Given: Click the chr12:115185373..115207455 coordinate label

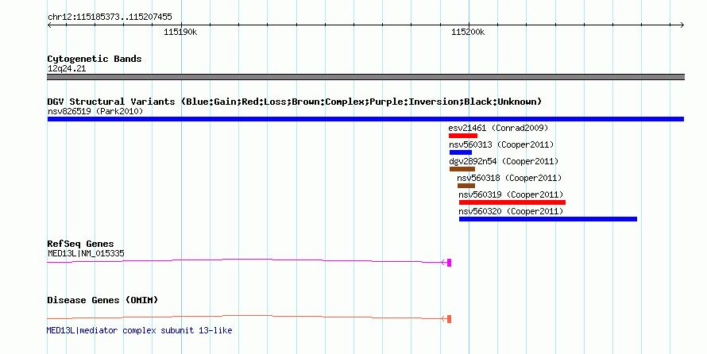Looking at the screenshot, I should [110, 17].
